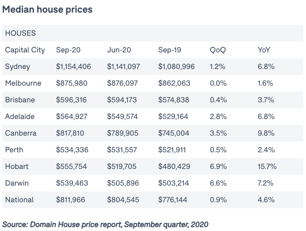Click Brisbane's Jun-20 price $594,173
This screenshot has width=306, height=231.
(122, 100)
